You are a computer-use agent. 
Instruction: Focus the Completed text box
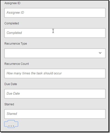tap(55, 33)
